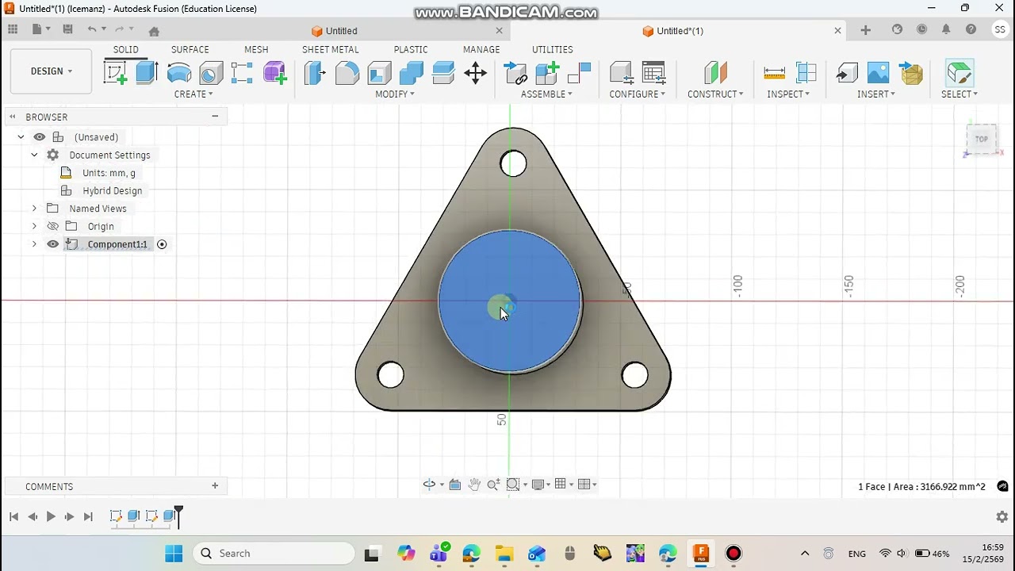Viewport: 1015px width, 571px height.
Task: Go to the Home tab icon
Action: (x=154, y=31)
